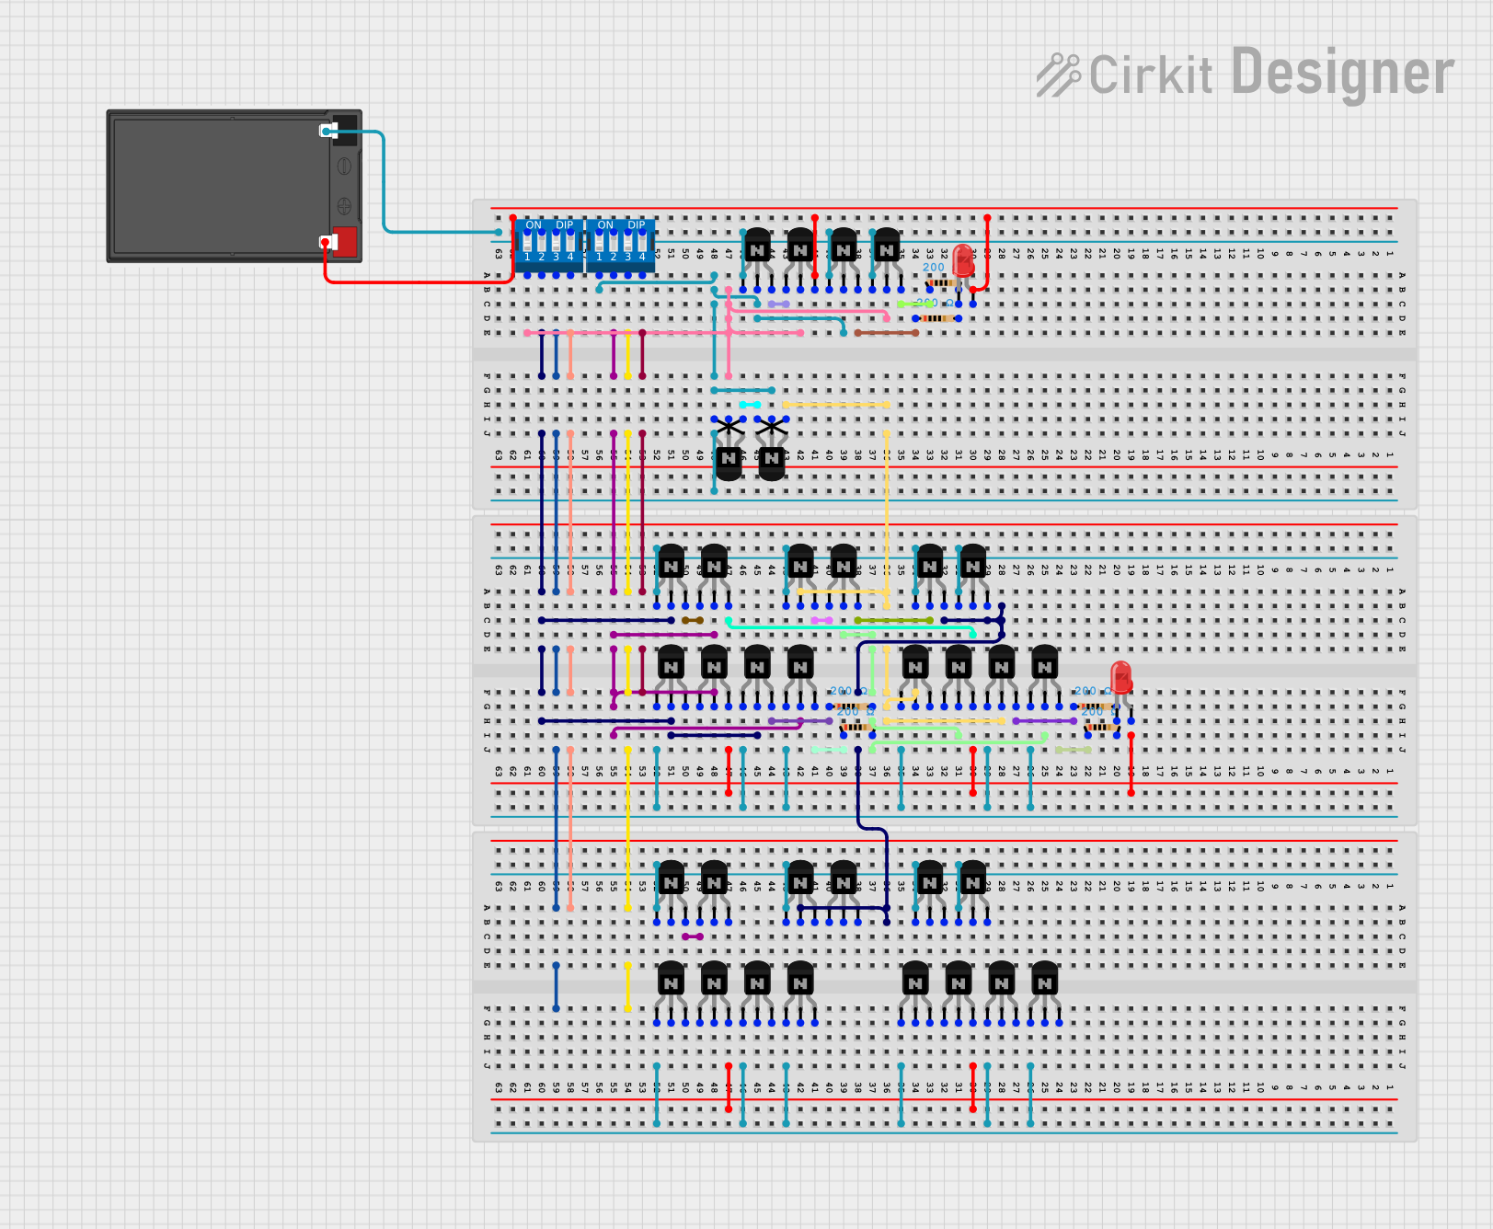This screenshot has height=1229, width=1493.
Task: Select the lower 200 Ω resistor under the navy wire
Action: (x=857, y=728)
